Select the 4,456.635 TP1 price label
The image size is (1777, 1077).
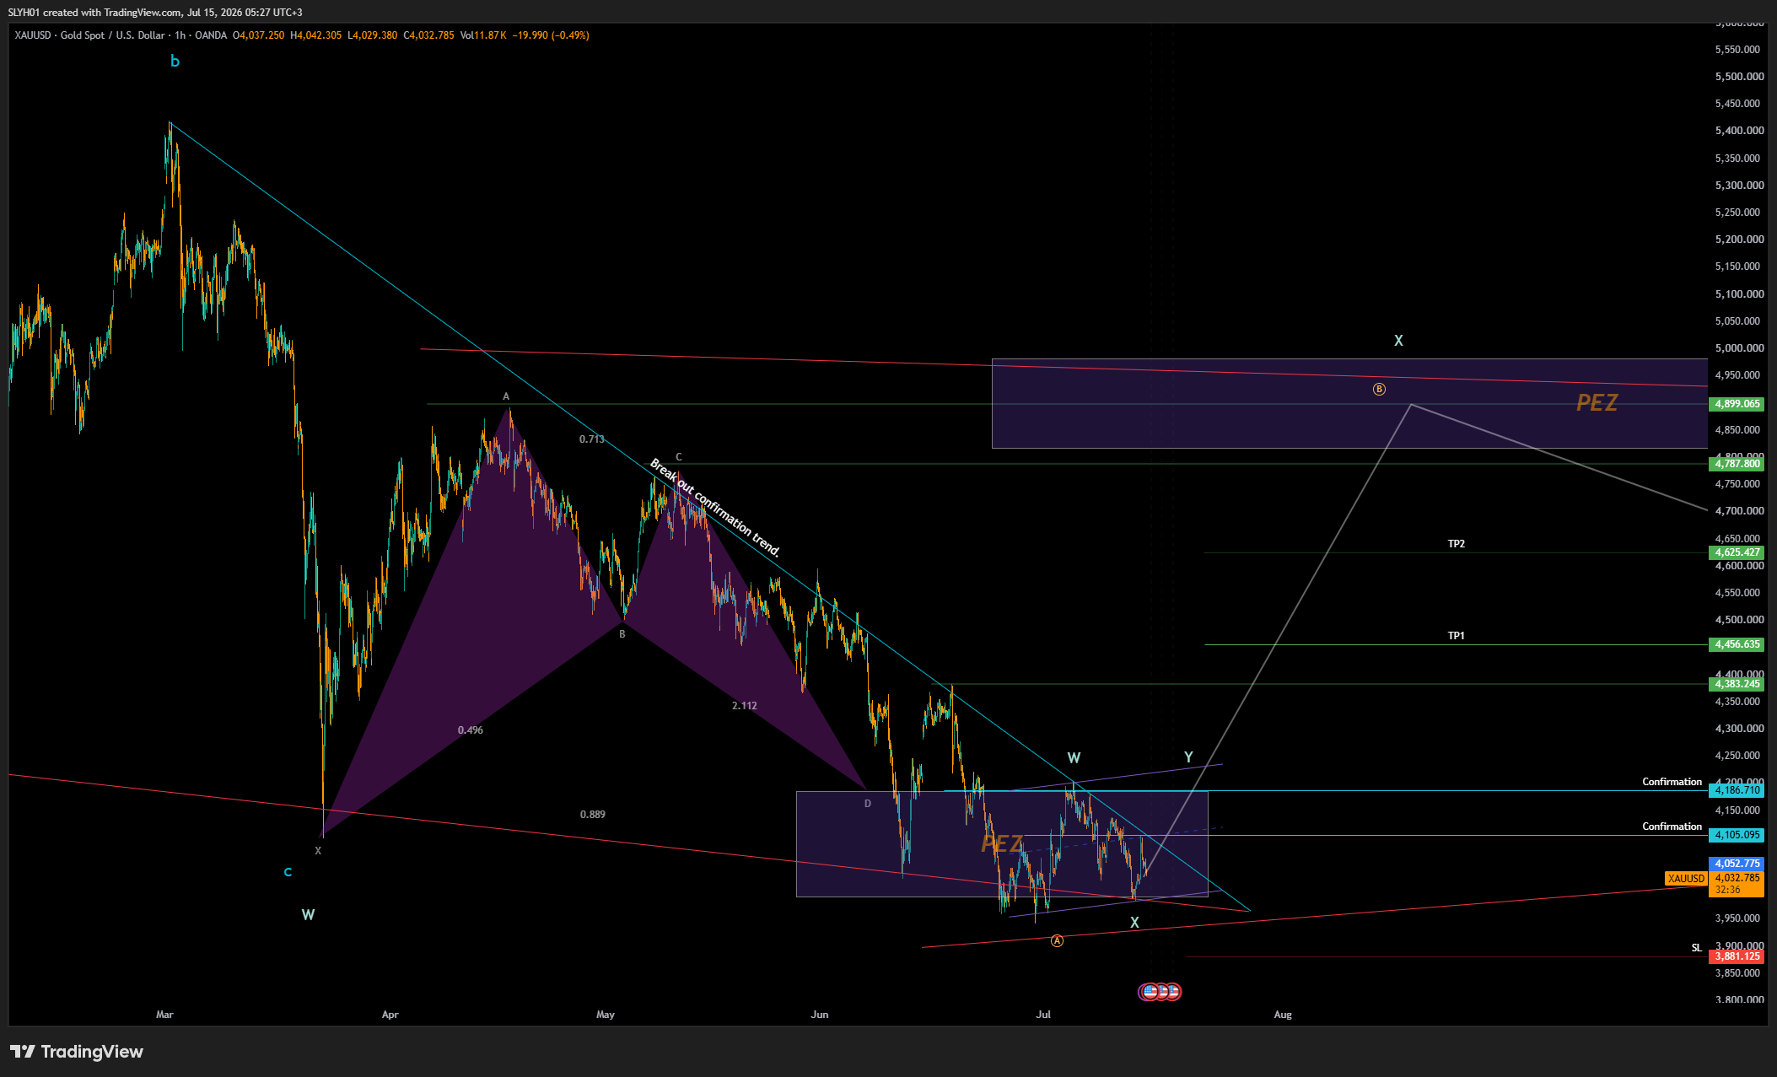pyautogui.click(x=1737, y=644)
